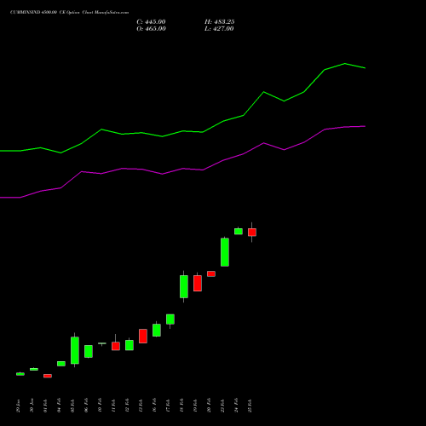
Task: Select the close value 'C: 445.00'
Action: 151,22
